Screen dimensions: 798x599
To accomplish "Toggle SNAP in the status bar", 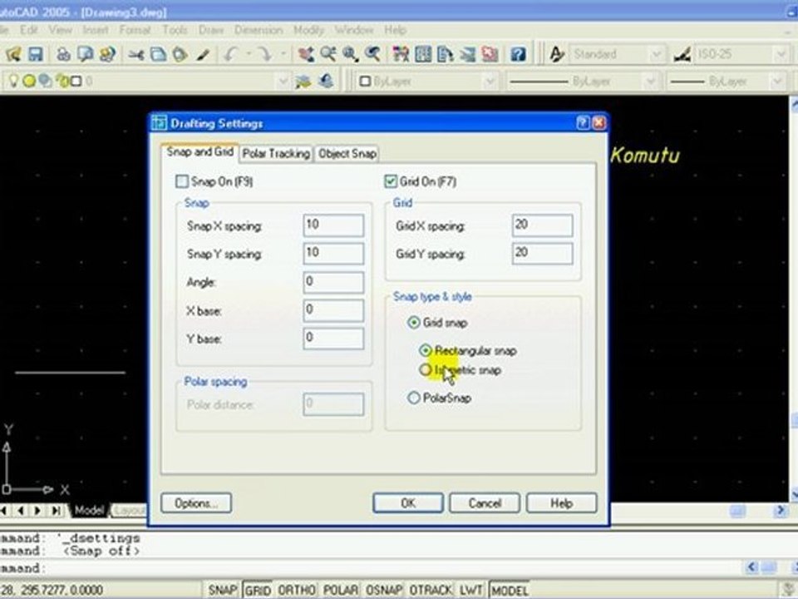I will point(223,590).
